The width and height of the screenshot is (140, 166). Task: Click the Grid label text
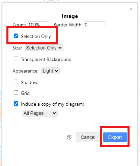tap(25, 93)
